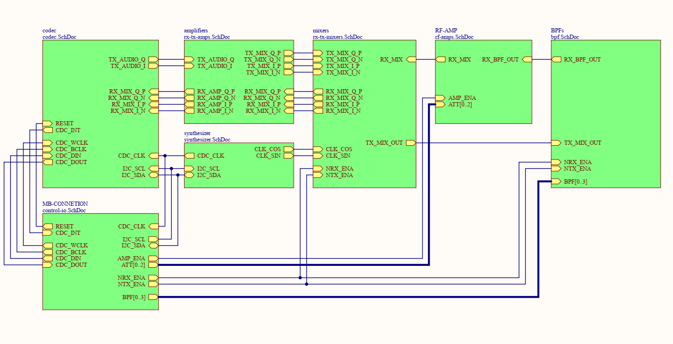Click the CDC_CLK port icon on synthesizer sheet
This screenshot has height=344, width=673.
point(189,156)
